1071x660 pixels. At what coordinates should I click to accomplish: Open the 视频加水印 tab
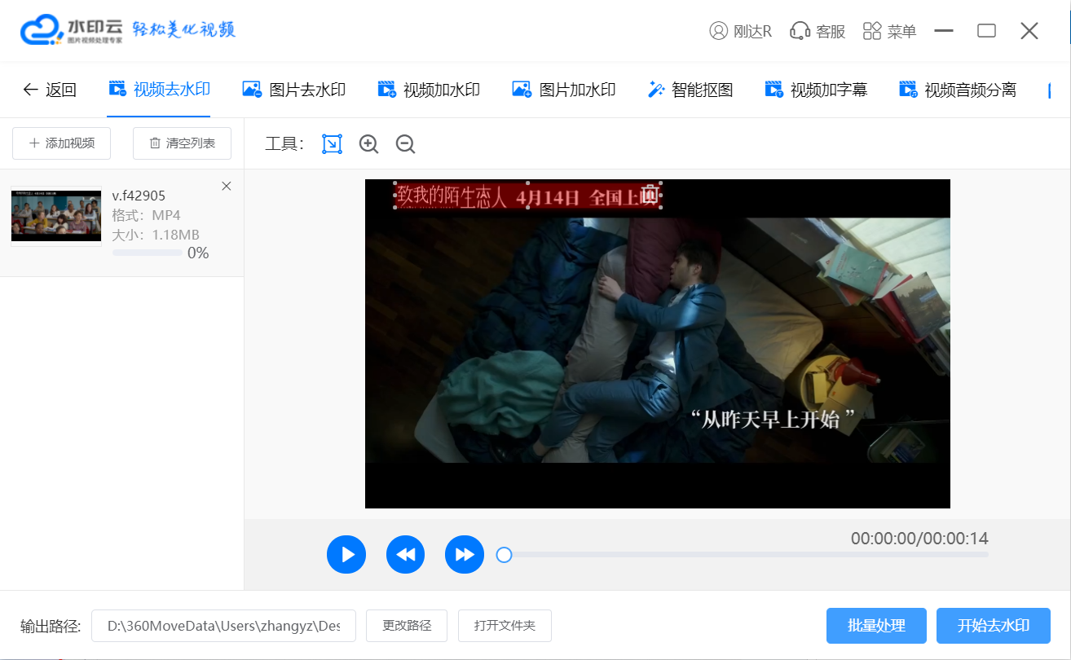pos(429,90)
